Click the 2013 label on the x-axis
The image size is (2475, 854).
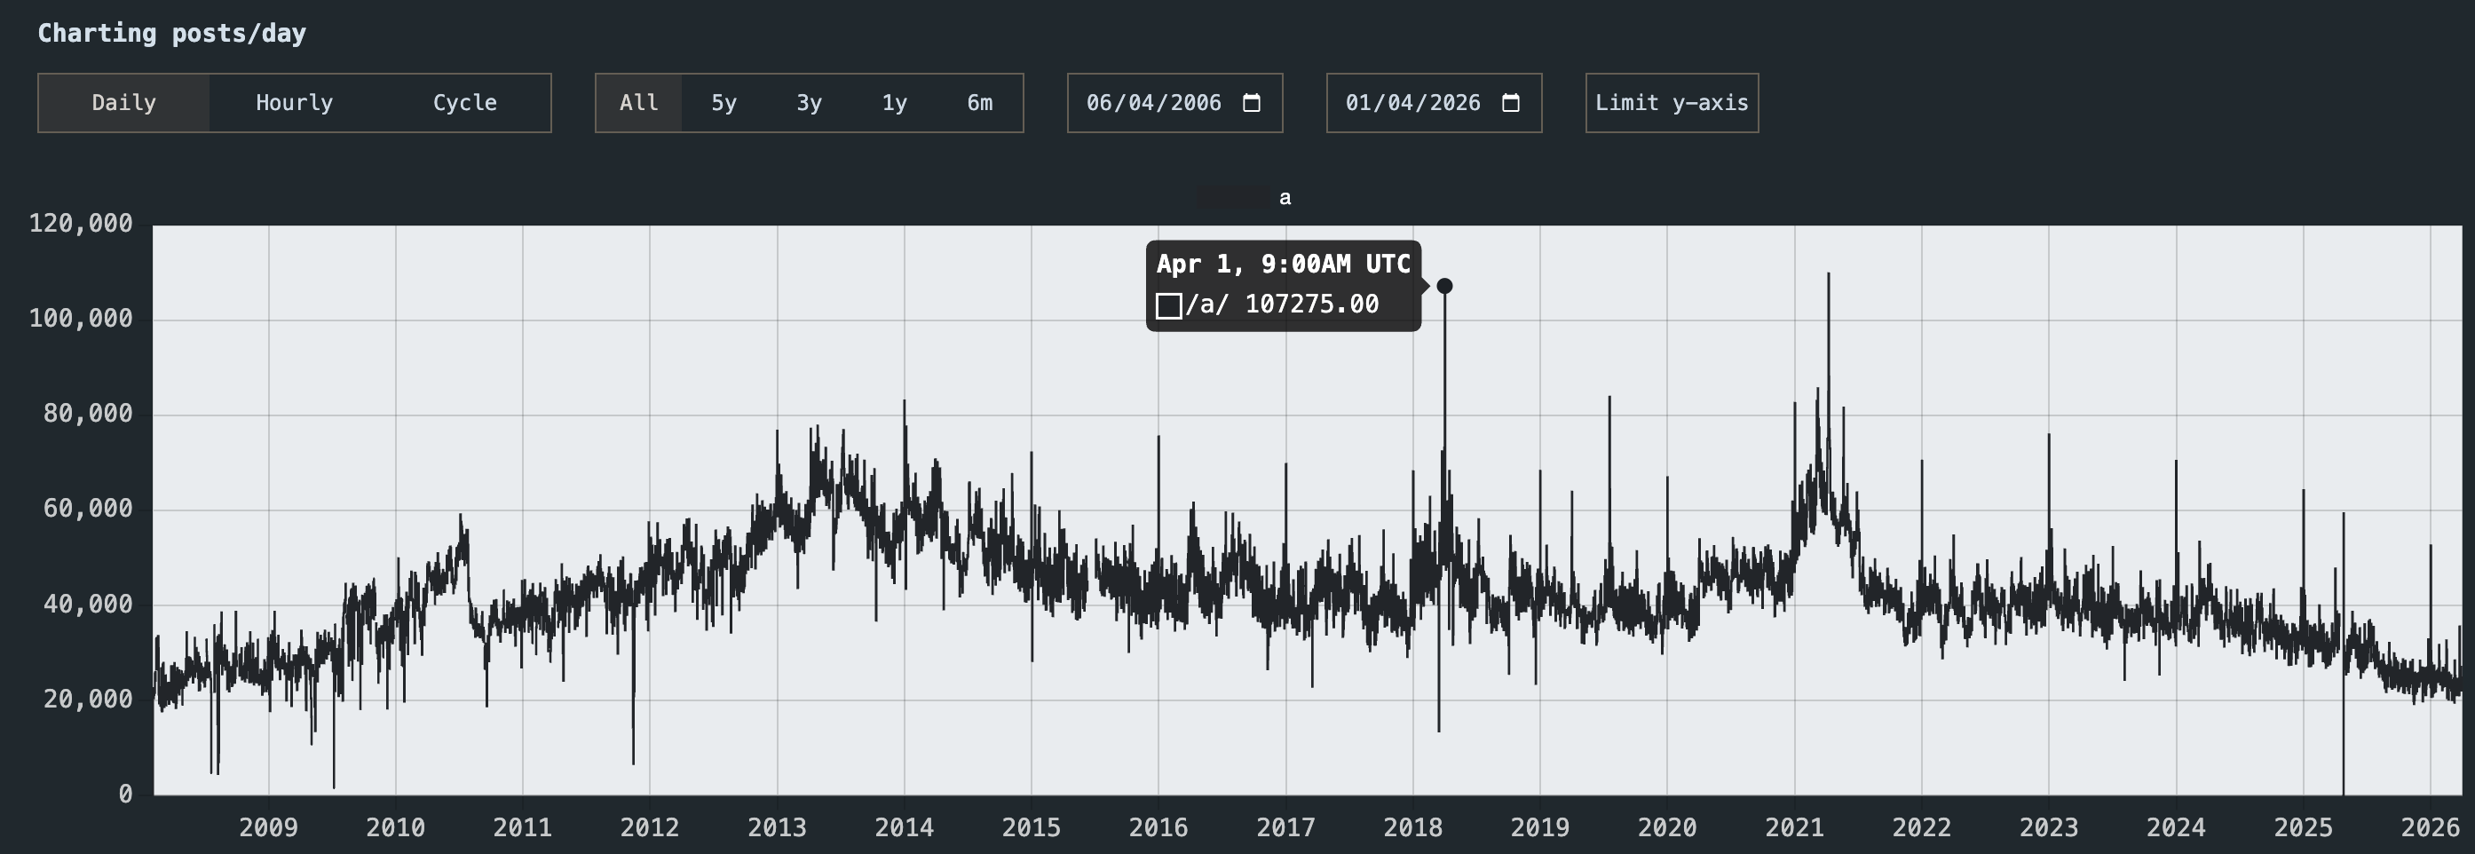778,828
